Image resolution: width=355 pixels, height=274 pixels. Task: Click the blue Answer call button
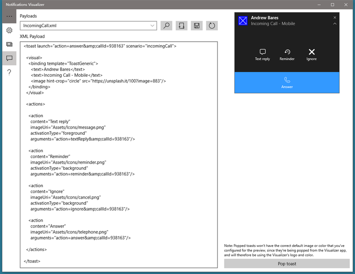[x=287, y=82]
